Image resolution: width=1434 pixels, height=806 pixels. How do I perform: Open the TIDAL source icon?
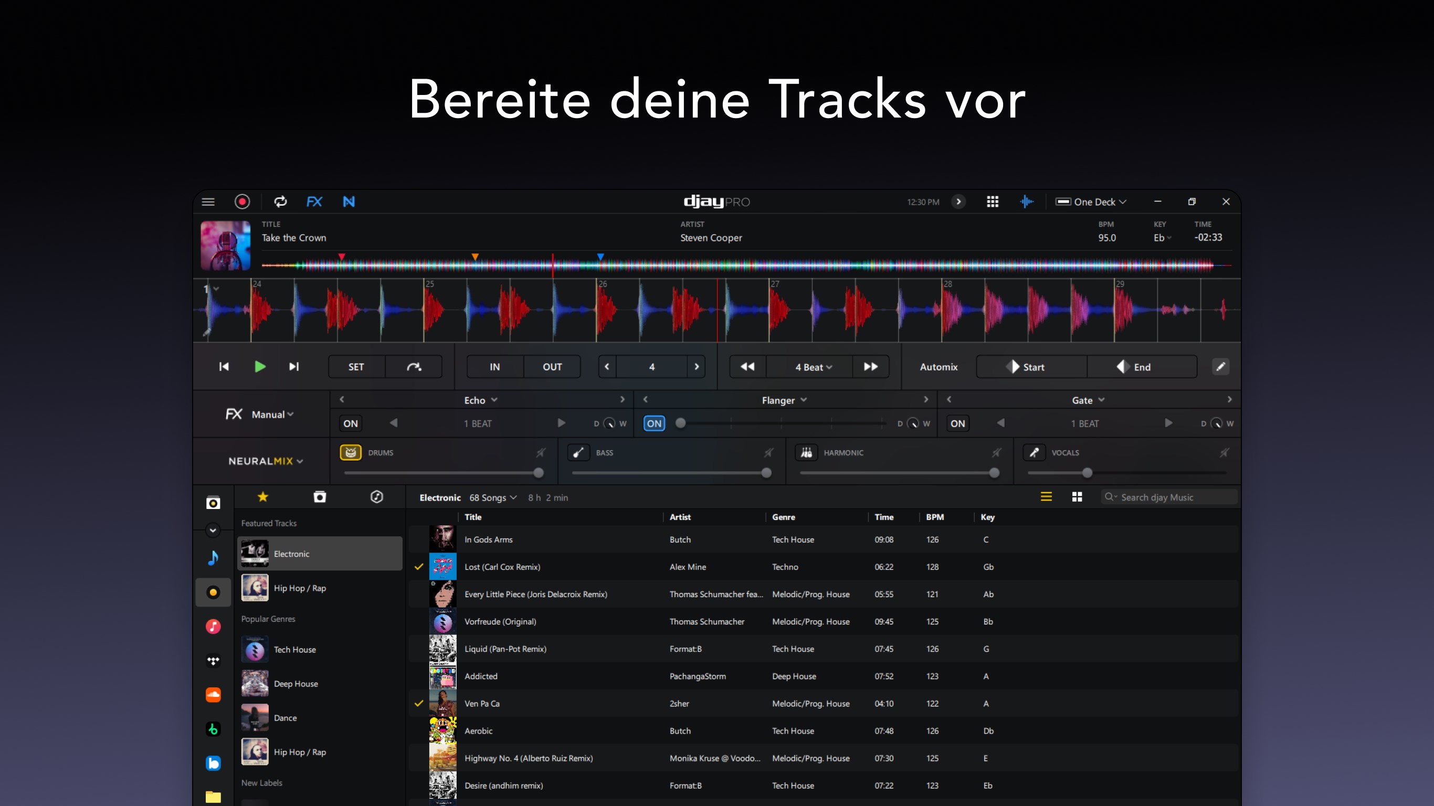(213, 661)
